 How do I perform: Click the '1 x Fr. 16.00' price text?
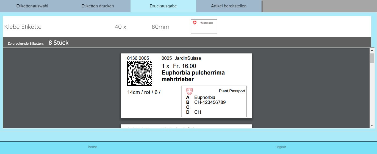(179, 66)
